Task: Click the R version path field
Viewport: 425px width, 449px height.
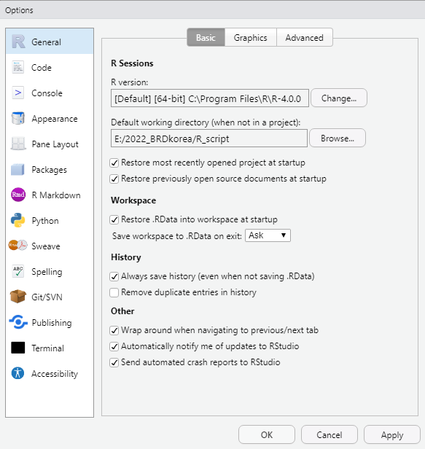Action: tap(210, 98)
